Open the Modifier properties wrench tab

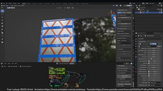(x=136, y=57)
